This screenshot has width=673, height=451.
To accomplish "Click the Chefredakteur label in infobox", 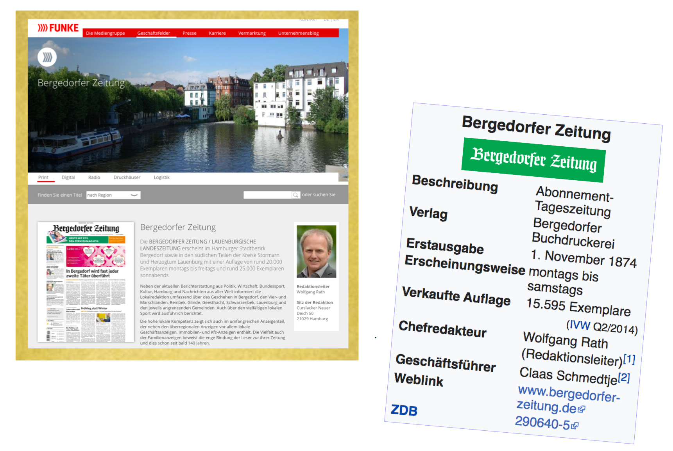I will (442, 329).
